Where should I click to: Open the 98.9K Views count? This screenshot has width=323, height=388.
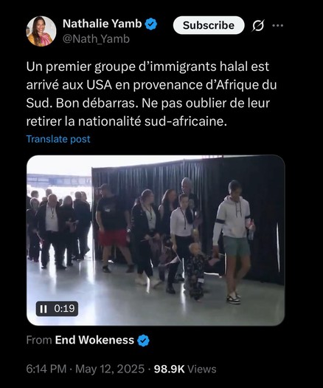click(185, 369)
